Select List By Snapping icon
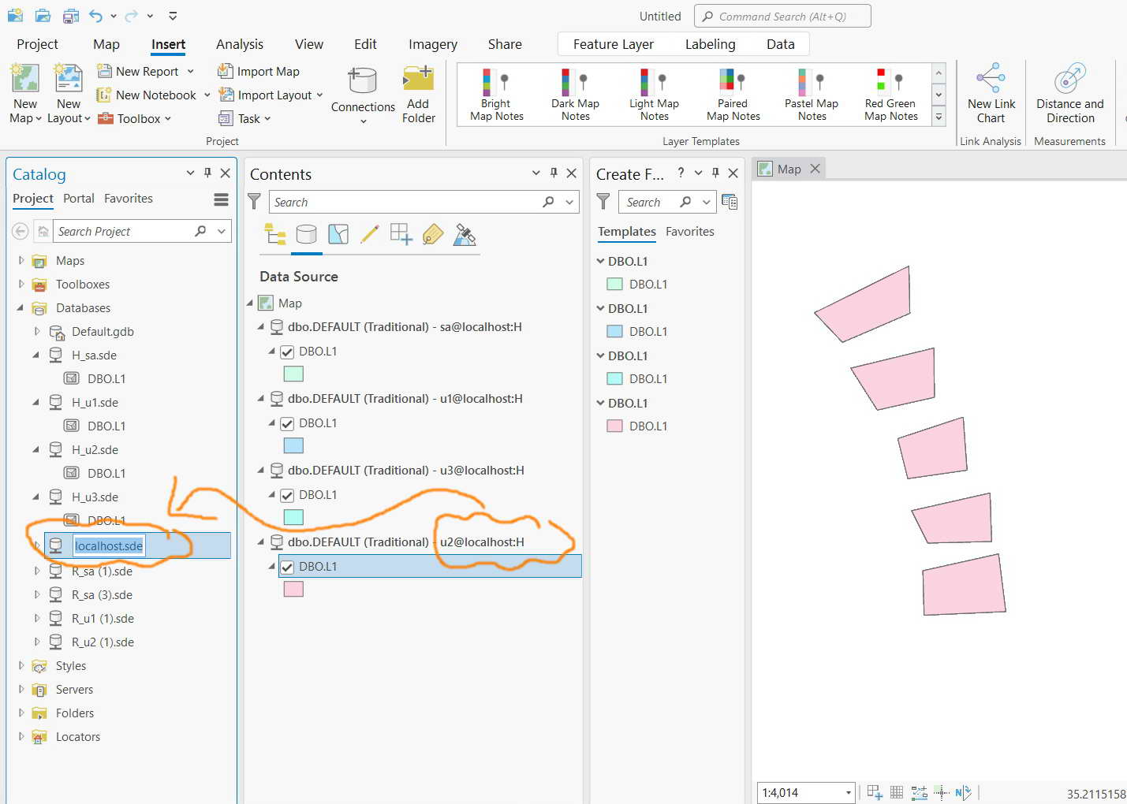1127x804 pixels. click(x=401, y=234)
